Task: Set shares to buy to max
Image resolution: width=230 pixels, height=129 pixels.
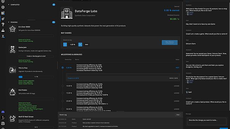Action: (87, 44)
